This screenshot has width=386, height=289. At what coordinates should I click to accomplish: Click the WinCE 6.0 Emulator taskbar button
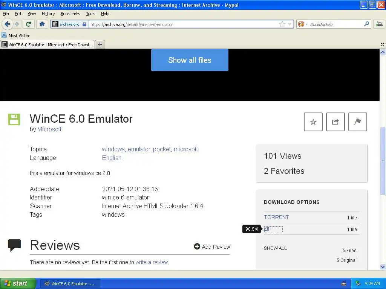[70, 284]
